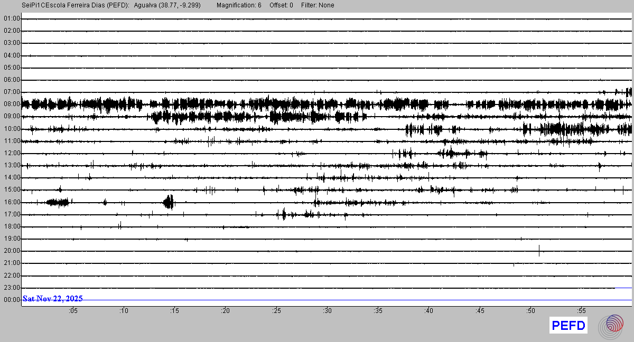Click the Sat Nov 22, 2025 date label

pos(53,299)
